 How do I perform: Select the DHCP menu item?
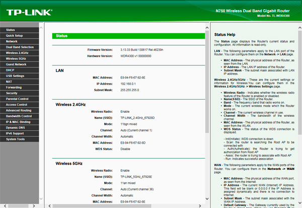tap(10, 70)
